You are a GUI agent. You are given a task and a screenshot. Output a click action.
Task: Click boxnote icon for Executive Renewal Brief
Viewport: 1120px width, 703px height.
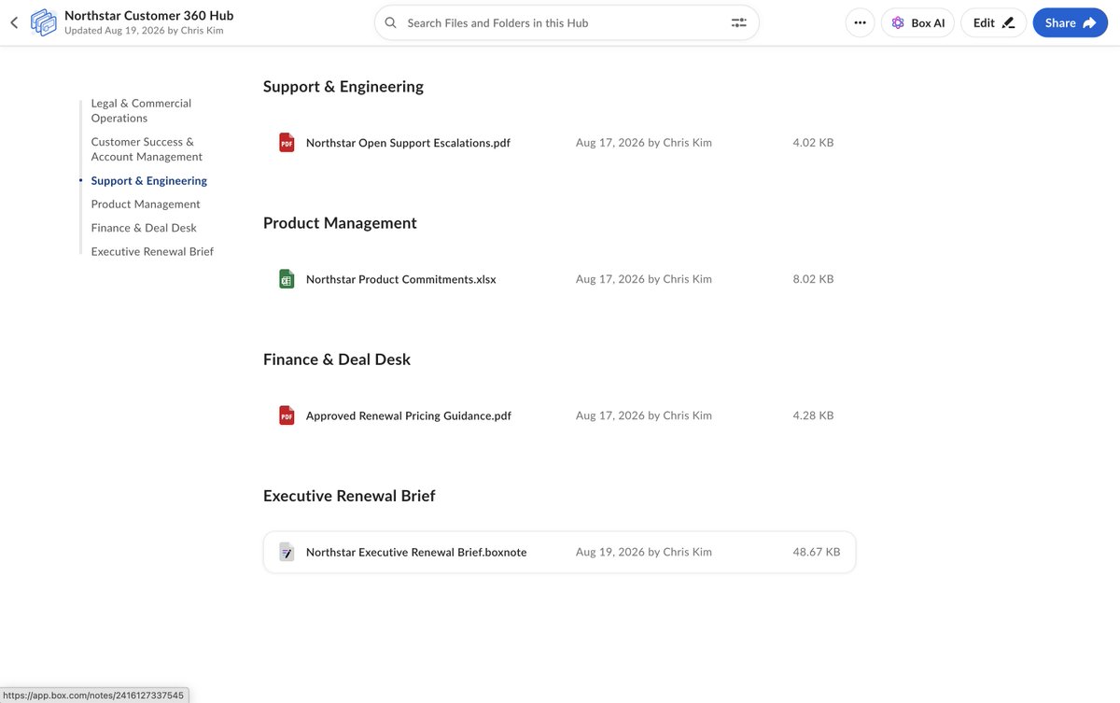[x=287, y=552]
